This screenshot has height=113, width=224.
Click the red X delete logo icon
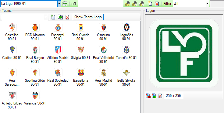[x=160, y=96]
